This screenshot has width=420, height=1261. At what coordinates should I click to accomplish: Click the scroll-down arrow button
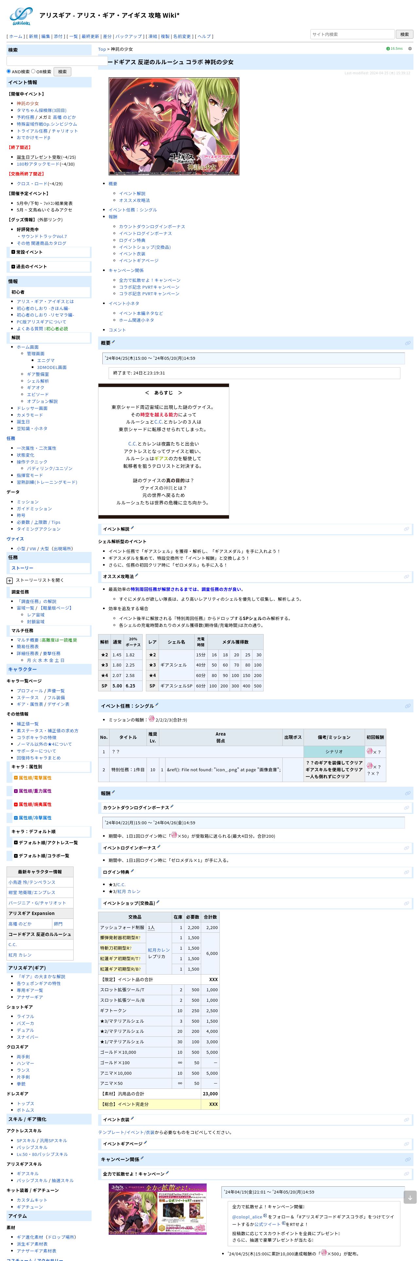point(410,1197)
